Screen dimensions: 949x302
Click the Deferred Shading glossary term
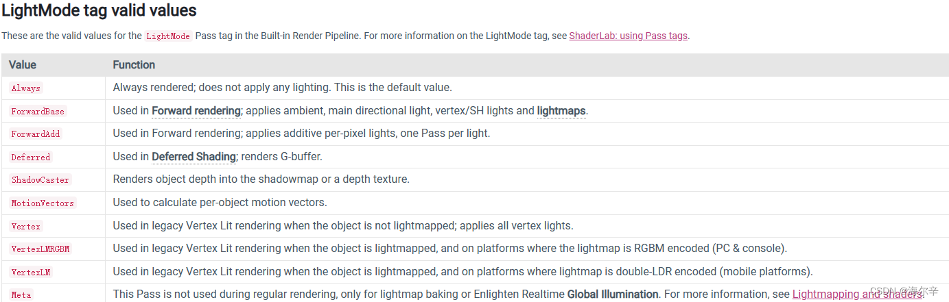pos(194,157)
